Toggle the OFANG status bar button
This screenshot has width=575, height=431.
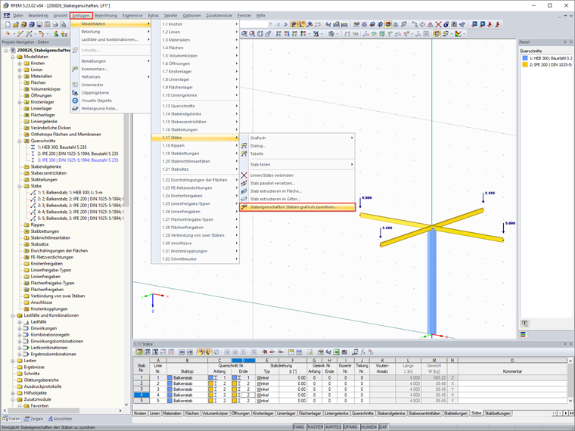coord(350,427)
